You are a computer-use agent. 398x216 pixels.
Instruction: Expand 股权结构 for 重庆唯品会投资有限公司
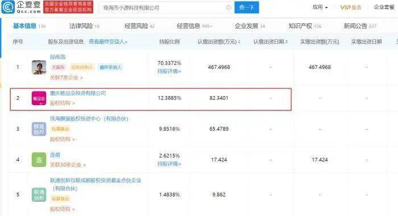tap(62, 103)
